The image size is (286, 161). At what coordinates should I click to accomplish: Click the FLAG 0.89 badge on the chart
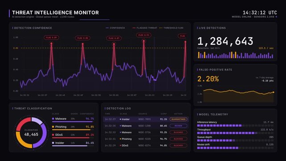(51, 38)
